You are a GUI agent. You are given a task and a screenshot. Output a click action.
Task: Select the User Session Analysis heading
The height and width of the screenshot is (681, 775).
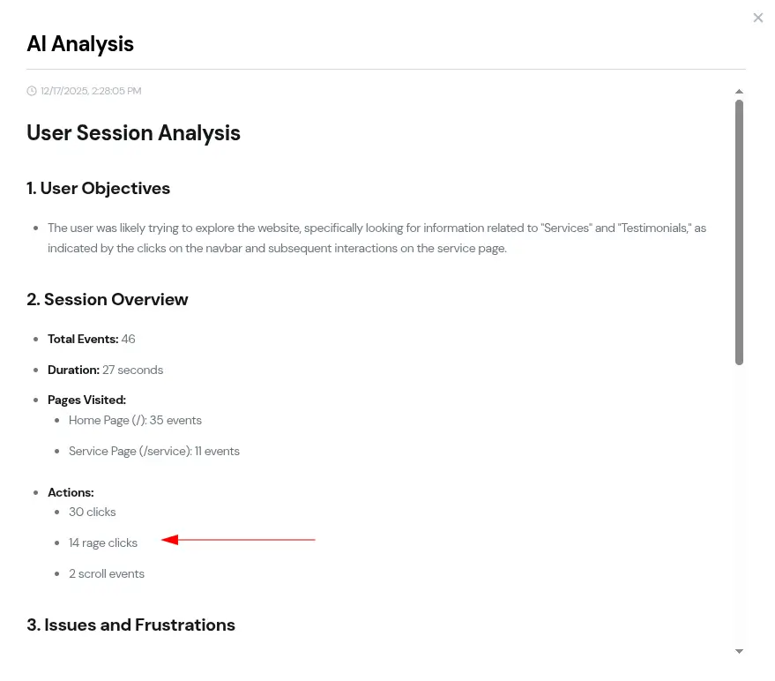click(133, 133)
